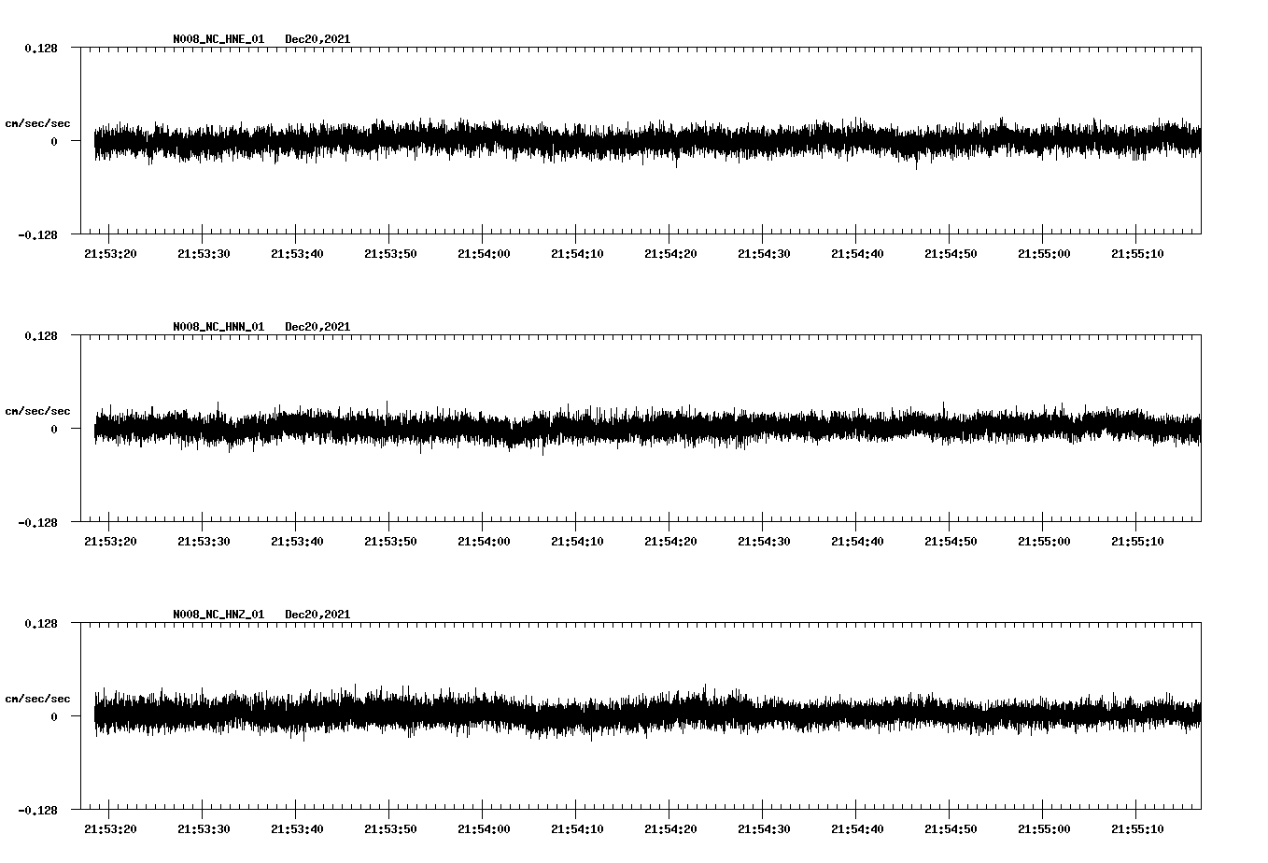1268x863 pixels.
Task: Pick the 21:55:00 time label on HNN plot
Action: click(x=1044, y=541)
